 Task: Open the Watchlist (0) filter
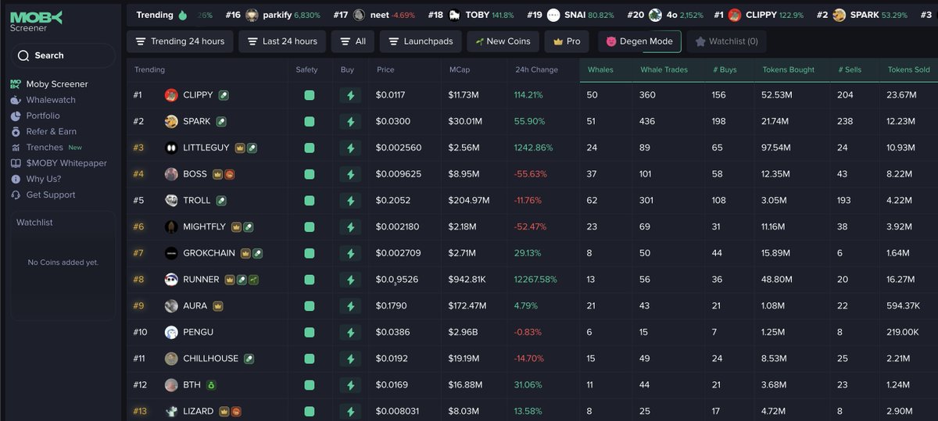point(726,41)
